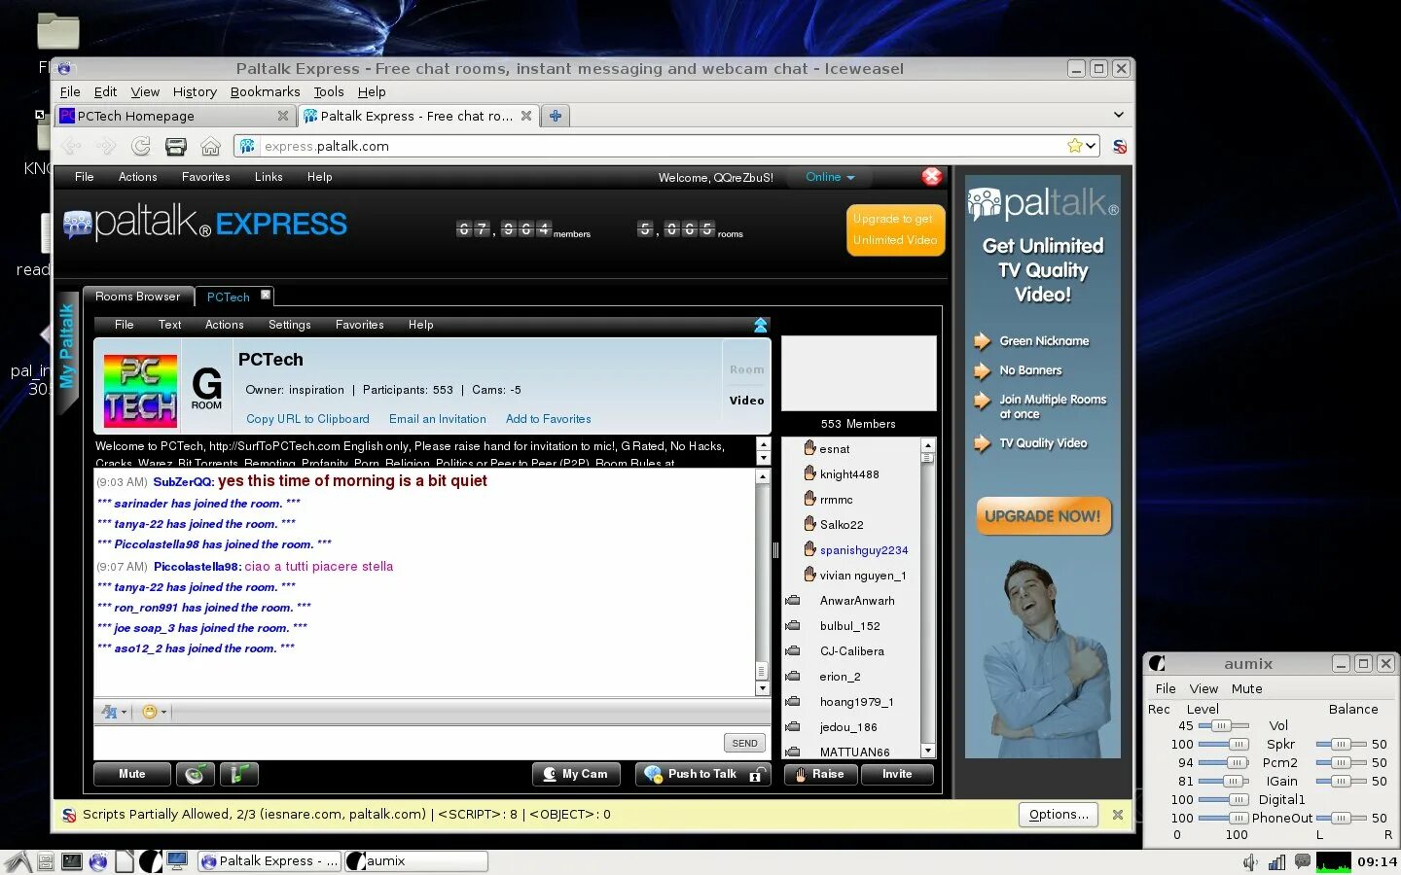Click the network signal tray icon

[1276, 861]
